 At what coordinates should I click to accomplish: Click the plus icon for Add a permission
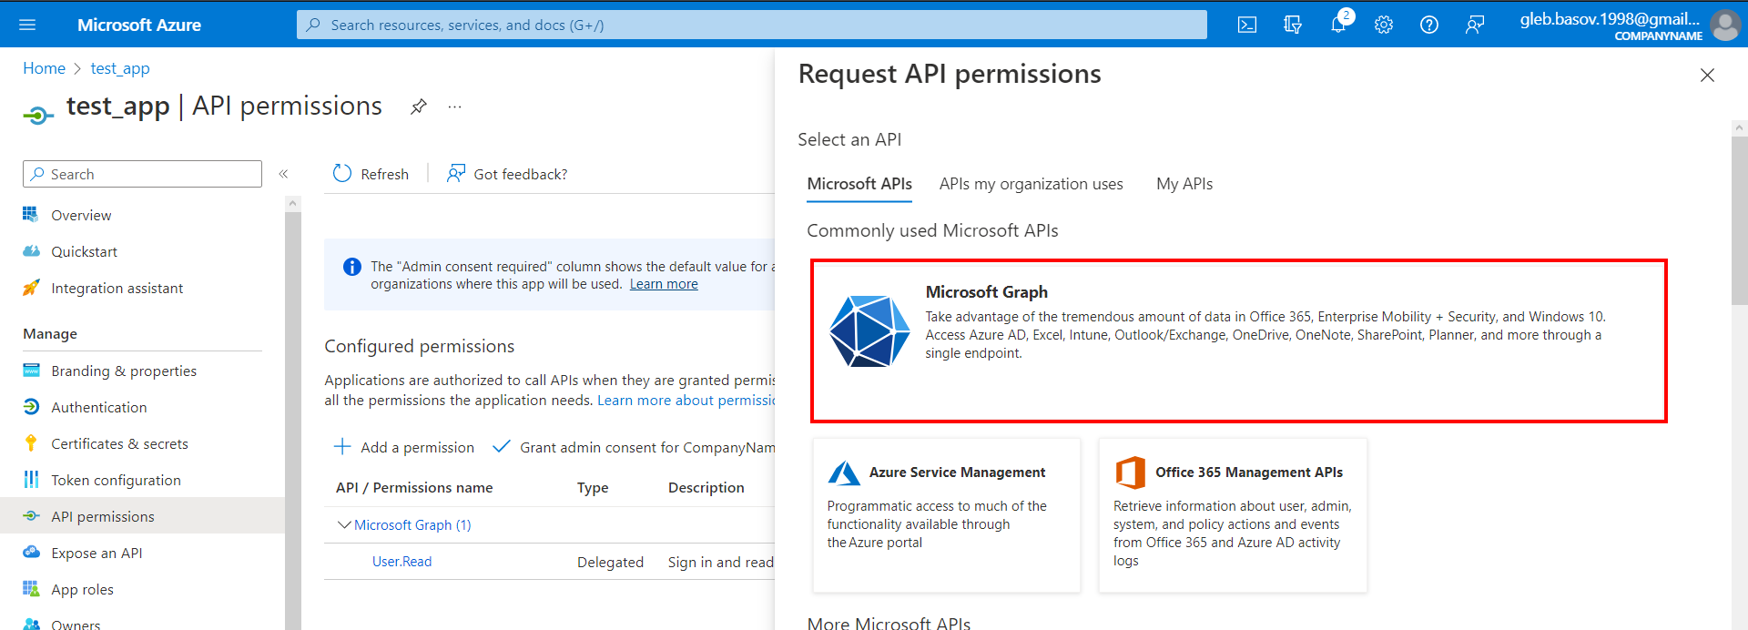pyautogui.click(x=342, y=446)
